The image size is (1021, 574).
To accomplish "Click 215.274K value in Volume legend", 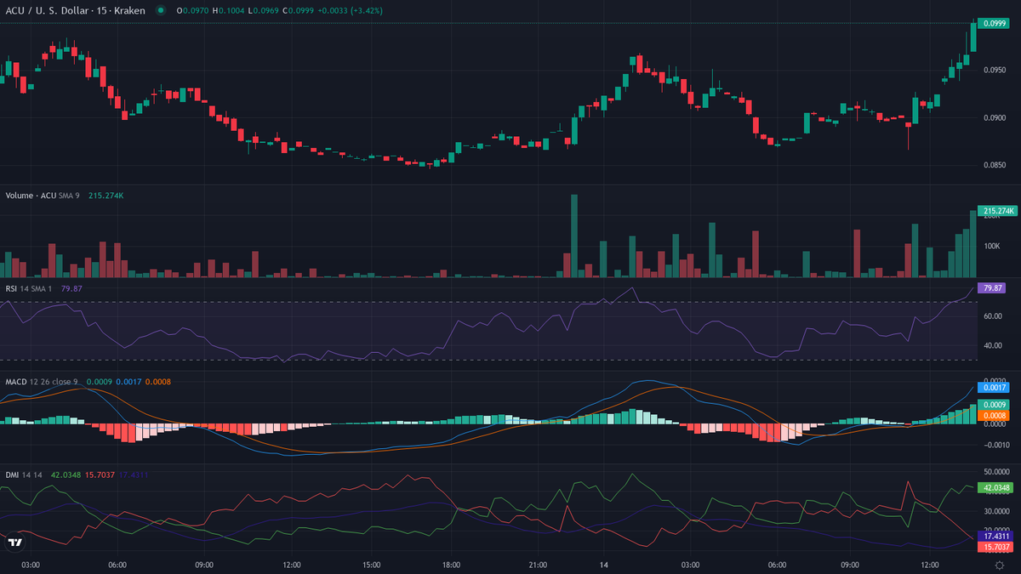I will tap(106, 196).
